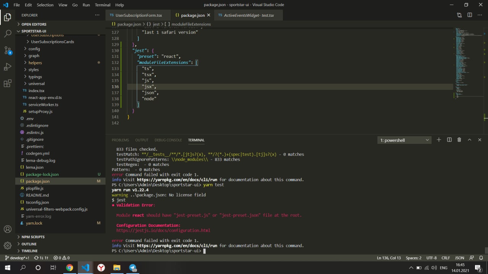
Task: Switch to the PROBLEMS panel tab
Action: tap(120, 140)
